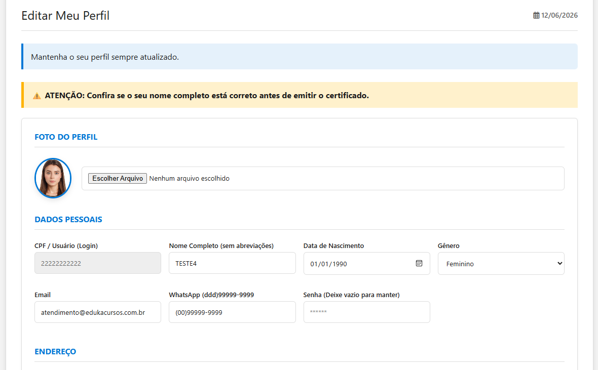The image size is (598, 370).
Task: Click the DADOS PESSOAIS section heading
Action: click(68, 220)
